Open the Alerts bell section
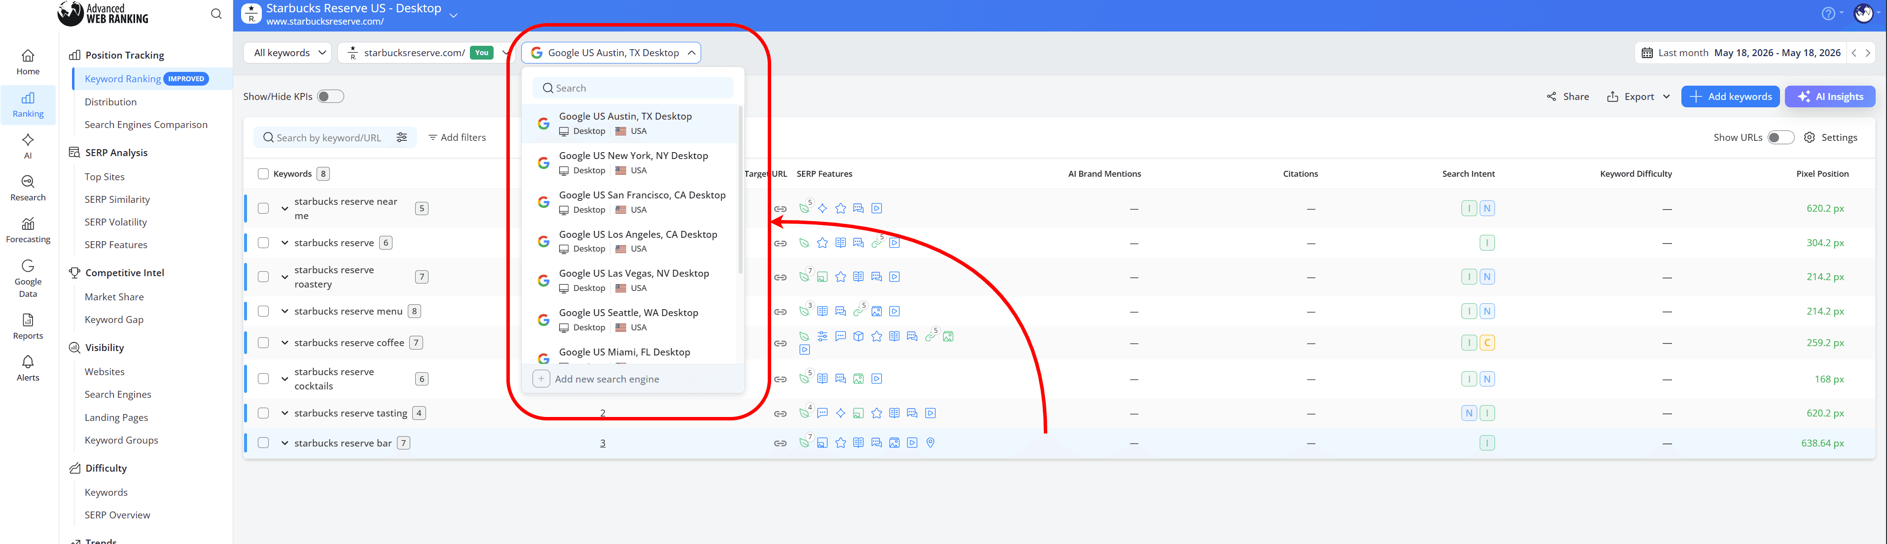The height and width of the screenshot is (544, 1887). [x=28, y=368]
